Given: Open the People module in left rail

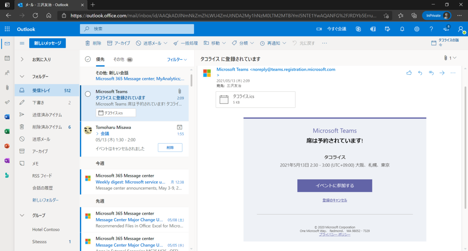Looking at the screenshot, I should [7, 73].
